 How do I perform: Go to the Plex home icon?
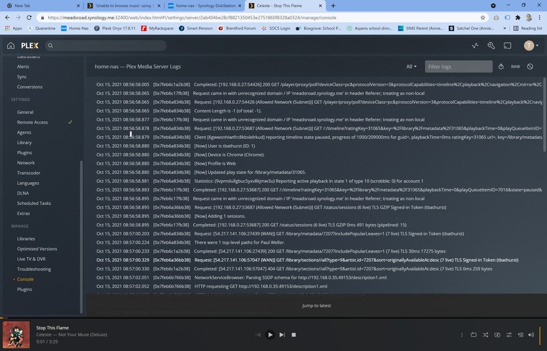11,46
